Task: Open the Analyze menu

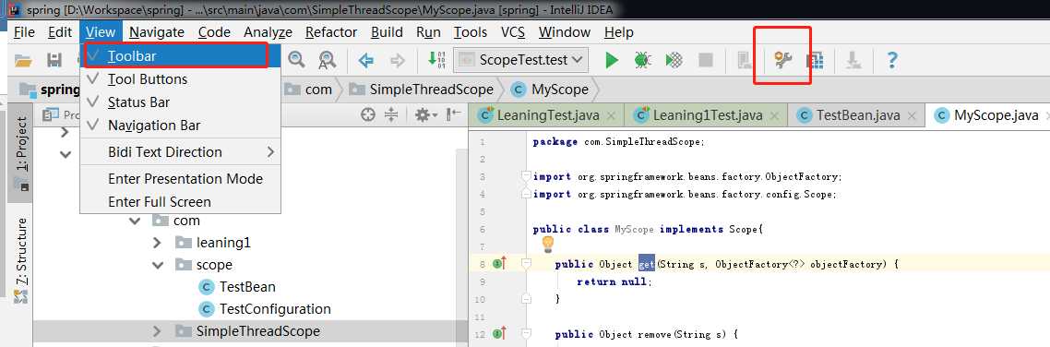Action: 268,32
